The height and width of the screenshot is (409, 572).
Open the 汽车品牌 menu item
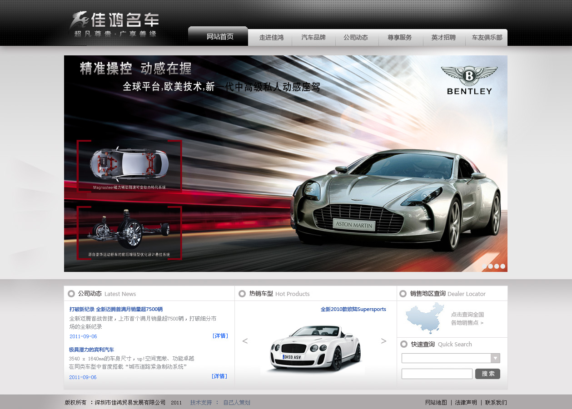pos(313,38)
